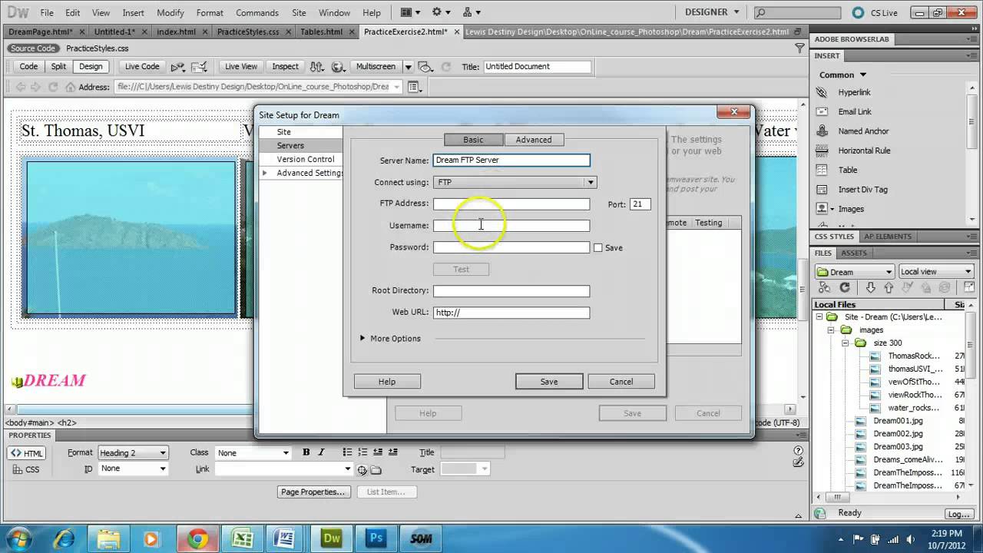Viewport: 983px width, 553px height.
Task: Switch to the ASSETS tab
Action: pos(854,253)
